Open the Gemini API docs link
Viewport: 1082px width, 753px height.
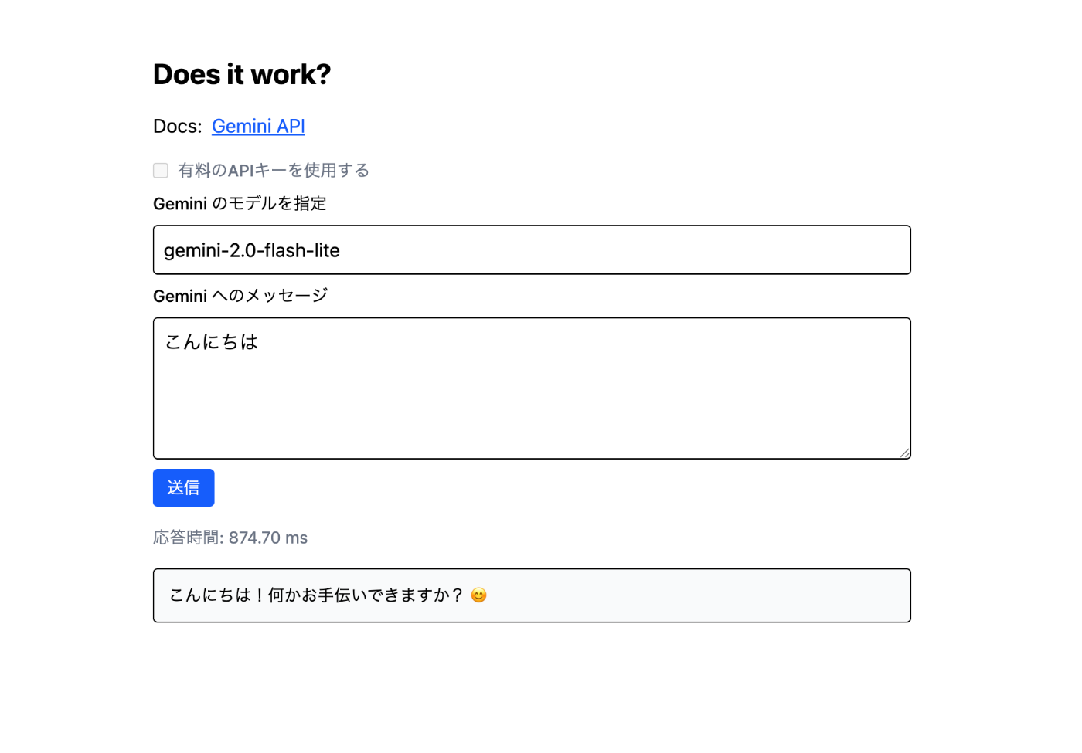tap(258, 126)
